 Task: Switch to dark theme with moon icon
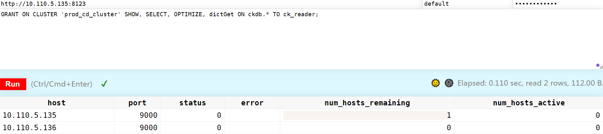(449, 83)
